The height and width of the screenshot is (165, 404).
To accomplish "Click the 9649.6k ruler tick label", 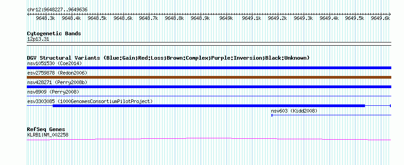I will [380, 19].
